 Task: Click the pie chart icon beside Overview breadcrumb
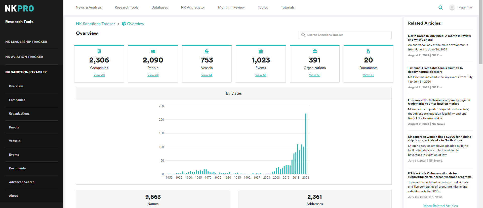pyautogui.click(x=124, y=24)
